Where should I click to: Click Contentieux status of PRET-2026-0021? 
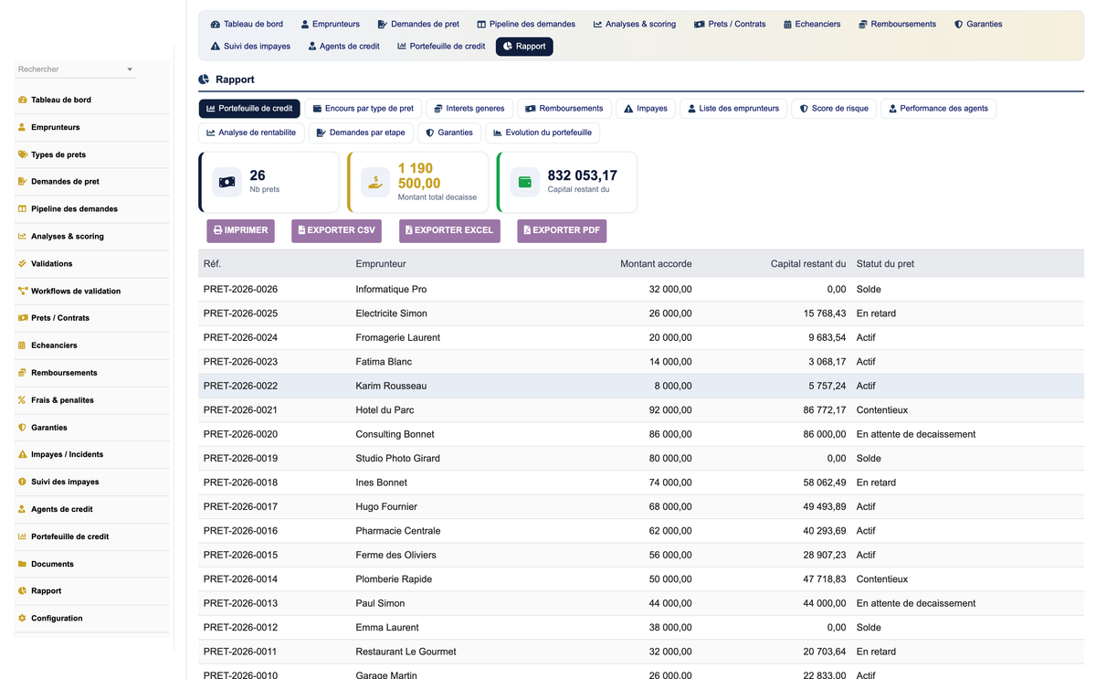[x=882, y=410]
